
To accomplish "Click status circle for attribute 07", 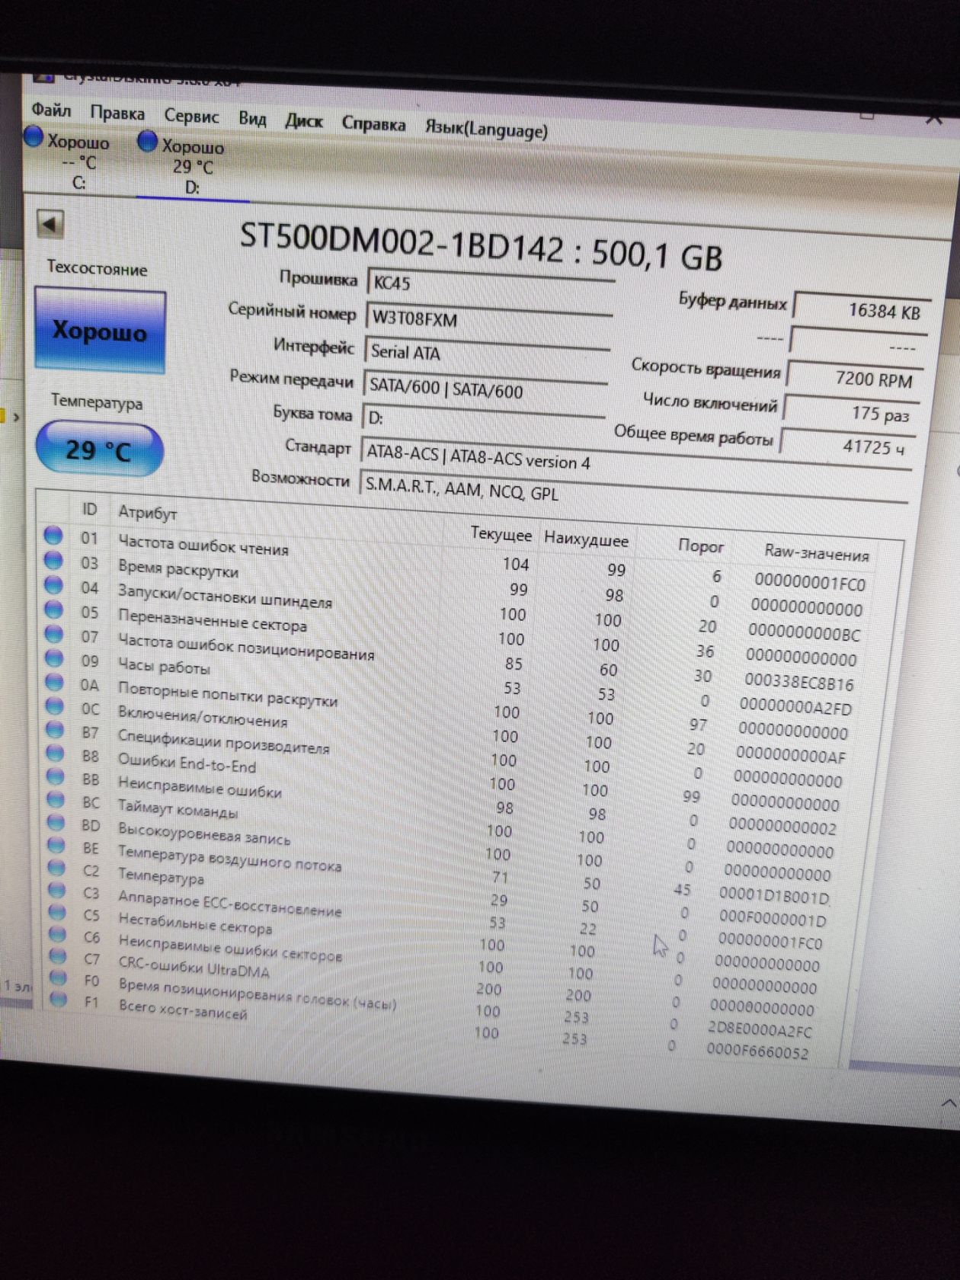I will point(54,634).
